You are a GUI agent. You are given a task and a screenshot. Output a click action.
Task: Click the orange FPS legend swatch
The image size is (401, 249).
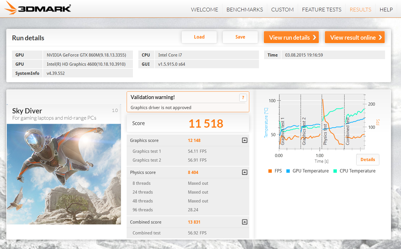point(270,171)
